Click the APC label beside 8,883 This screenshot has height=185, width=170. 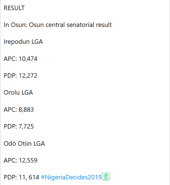coord(10,109)
